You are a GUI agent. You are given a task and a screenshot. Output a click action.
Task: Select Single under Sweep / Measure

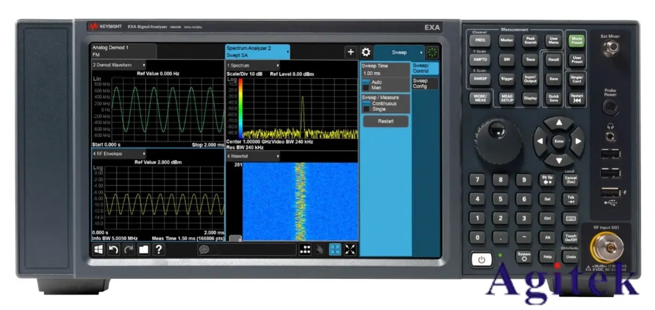tap(367, 109)
